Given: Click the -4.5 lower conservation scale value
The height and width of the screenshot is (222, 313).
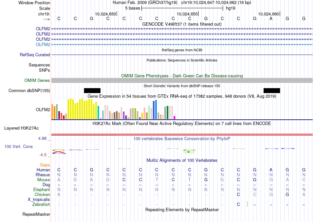Looking at the screenshot, I should click(43, 155).
